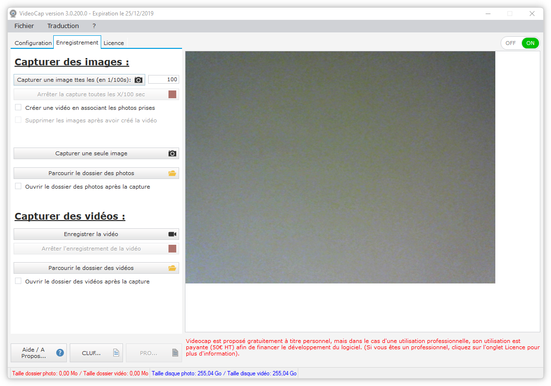Switch to the Configuration tab

pyautogui.click(x=33, y=43)
